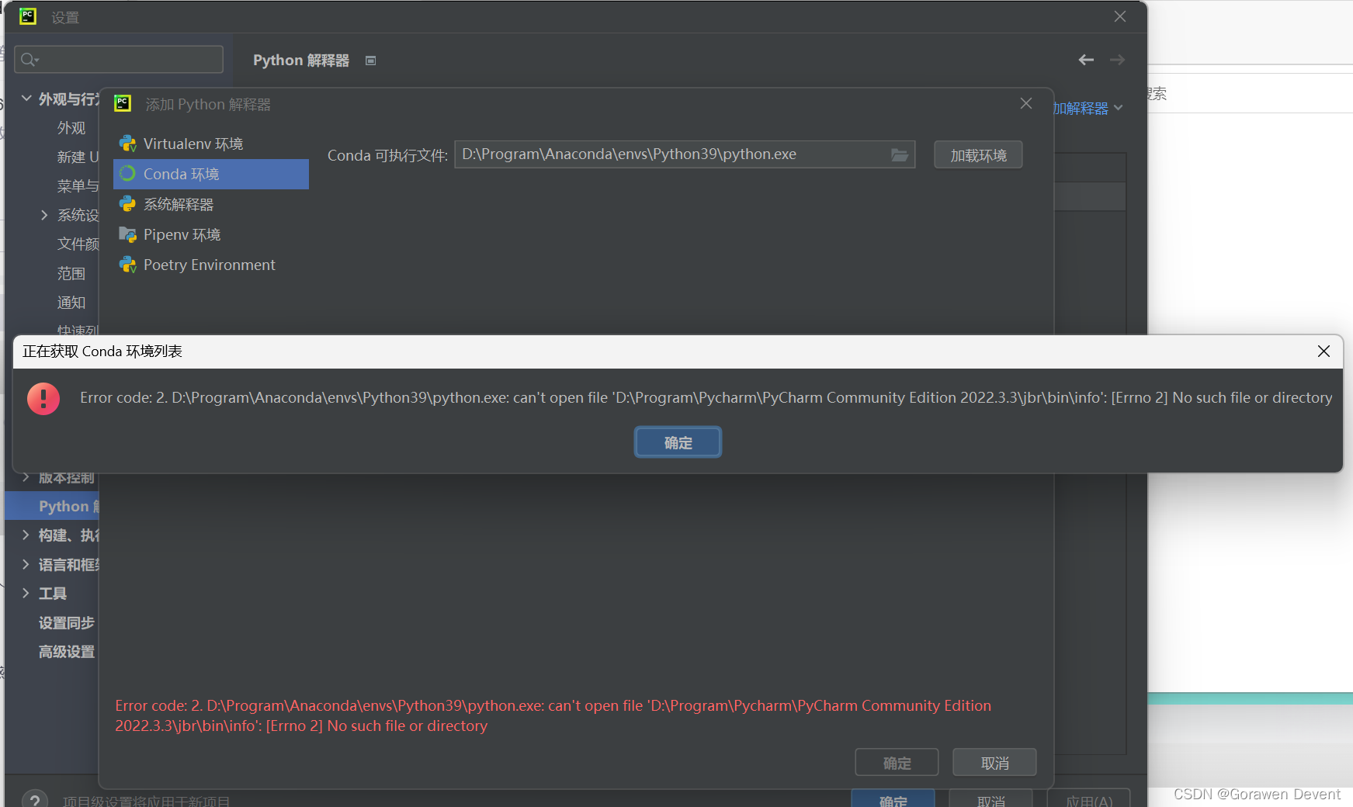The image size is (1353, 807).
Task: Select 通知 settings item
Action: pos(71,303)
